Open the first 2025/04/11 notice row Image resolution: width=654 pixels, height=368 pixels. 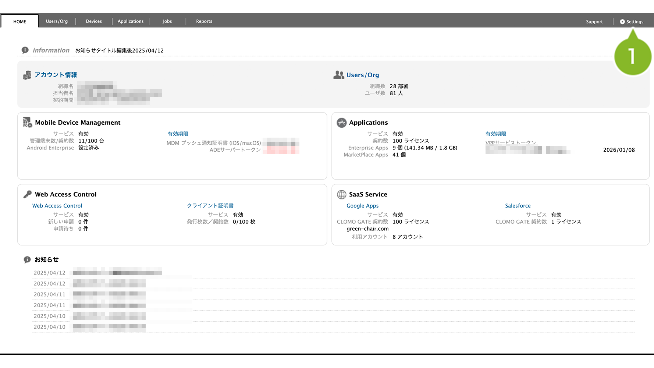(334, 294)
